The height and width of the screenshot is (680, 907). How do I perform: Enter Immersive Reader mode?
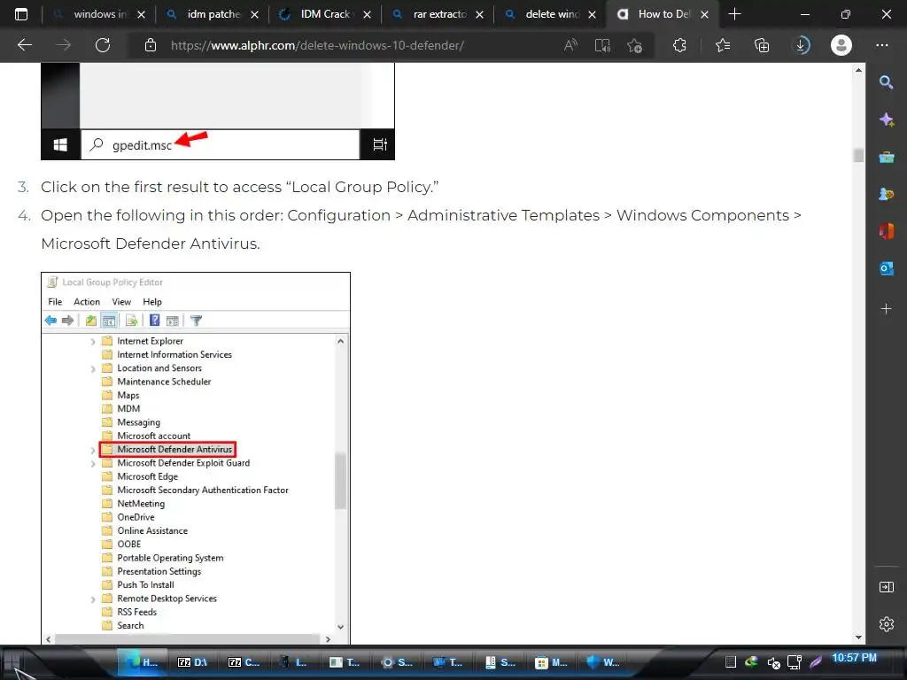(x=602, y=45)
